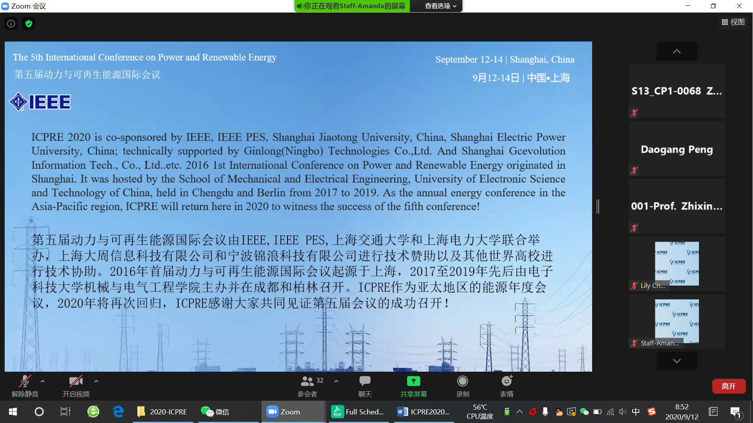
Task: Click microphone tray icon
Action: (x=545, y=412)
